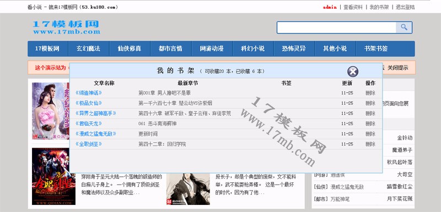Open the 科幻小说 category
Screen dimensions: 441x212
pos(253,49)
